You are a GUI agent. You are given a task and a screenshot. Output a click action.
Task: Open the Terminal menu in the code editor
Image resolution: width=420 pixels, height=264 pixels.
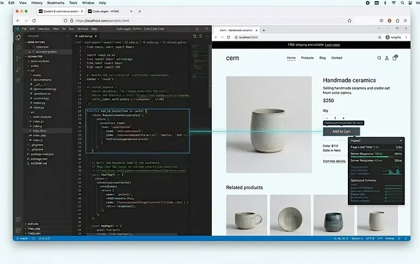click(82, 29)
